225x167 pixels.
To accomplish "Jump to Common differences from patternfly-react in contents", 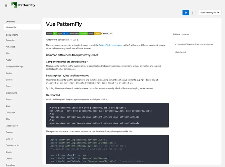I will pos(195,44).
